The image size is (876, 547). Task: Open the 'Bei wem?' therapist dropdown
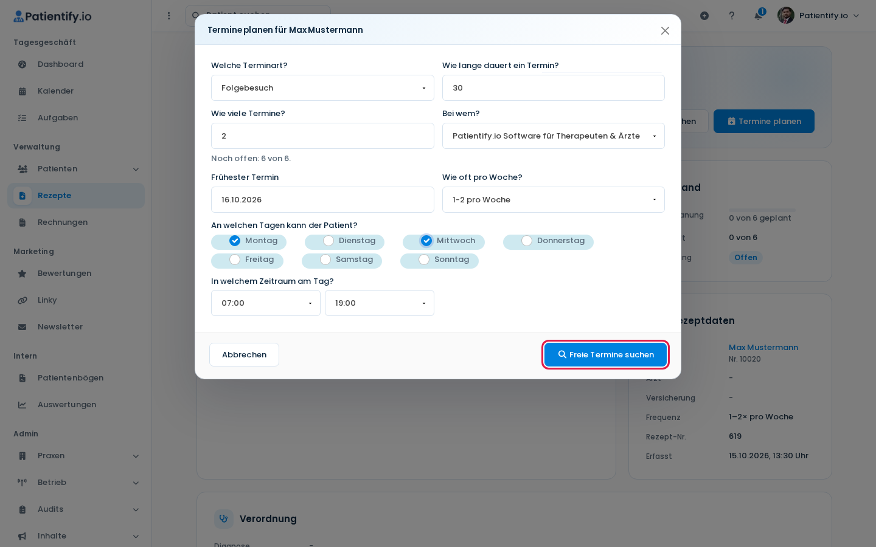(554, 136)
